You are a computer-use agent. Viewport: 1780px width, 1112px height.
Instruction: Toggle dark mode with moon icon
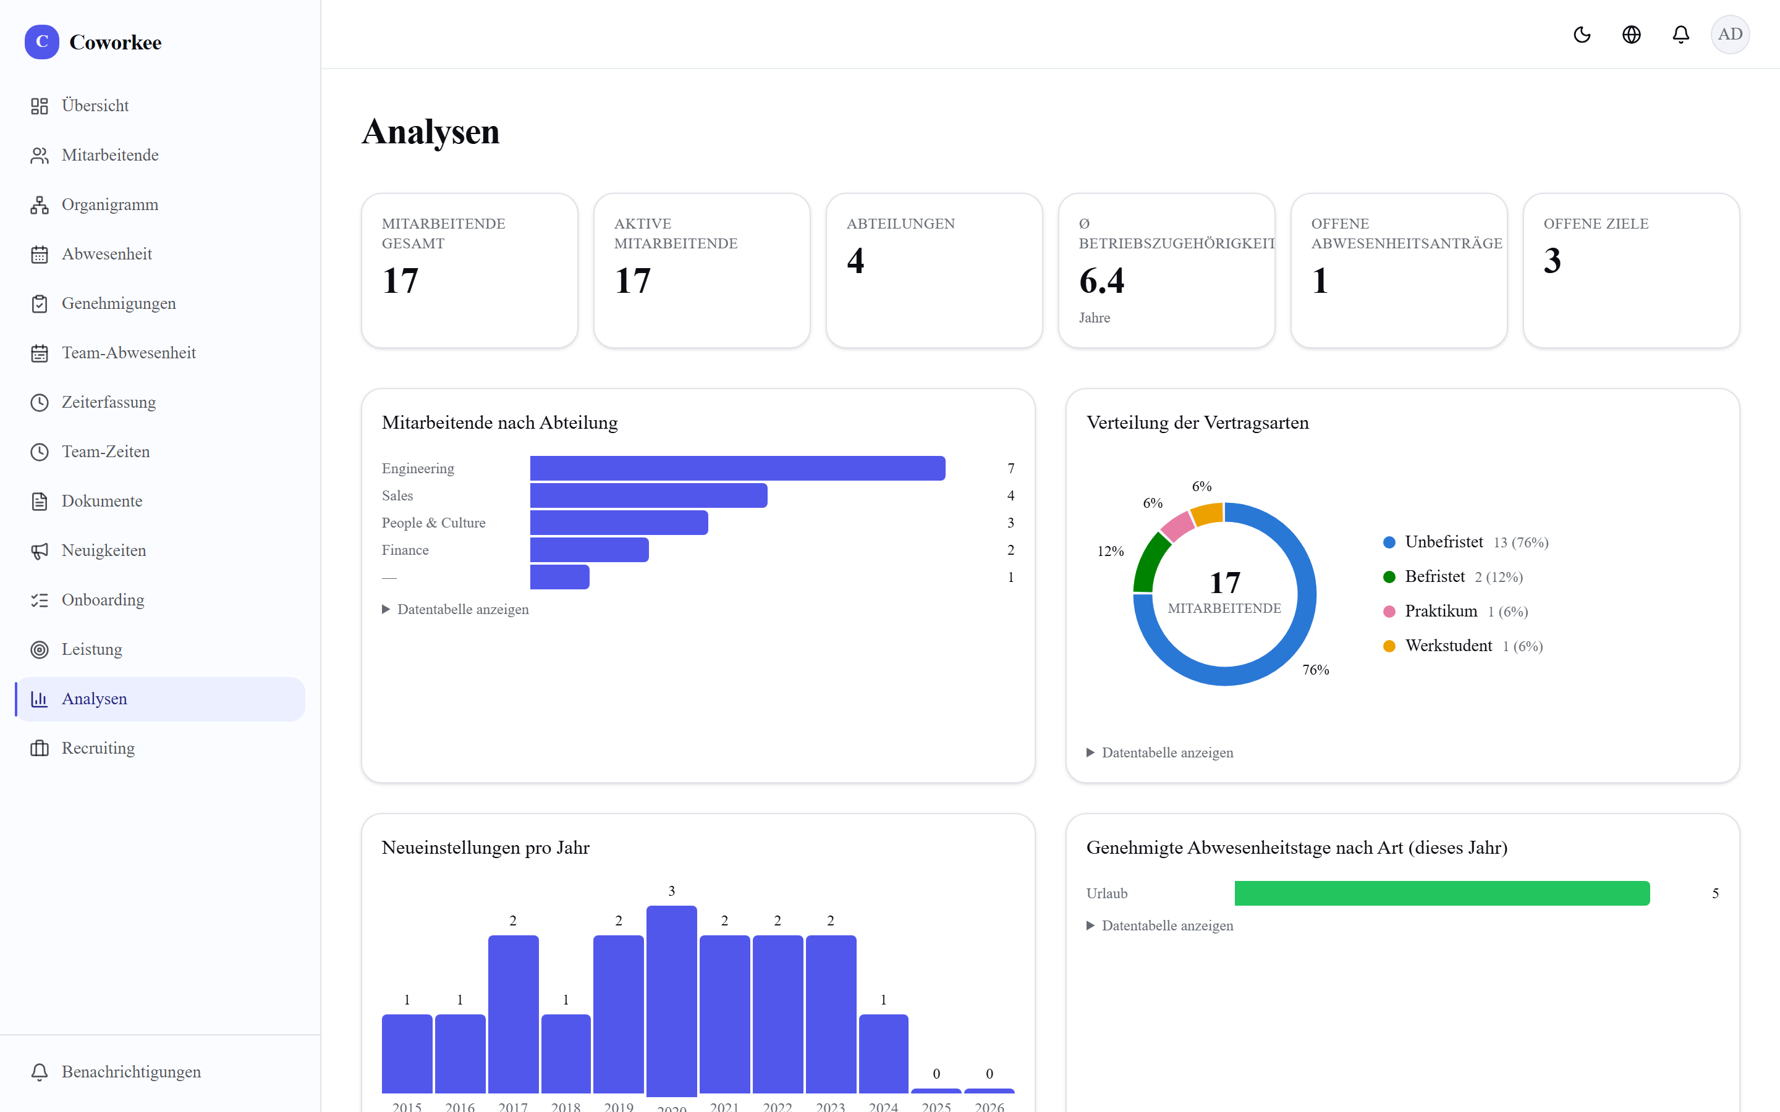pyautogui.click(x=1582, y=35)
